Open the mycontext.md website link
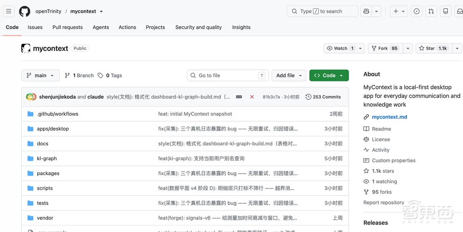Image resolution: width=463 pixels, height=232 pixels. pos(389,117)
